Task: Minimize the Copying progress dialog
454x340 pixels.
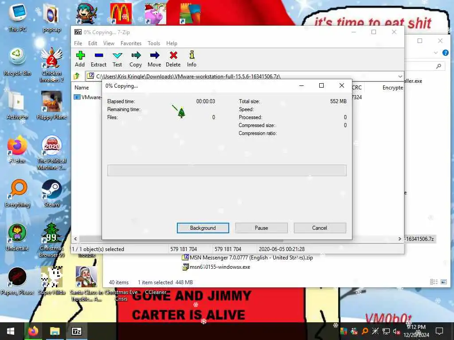Action: tap(301, 85)
